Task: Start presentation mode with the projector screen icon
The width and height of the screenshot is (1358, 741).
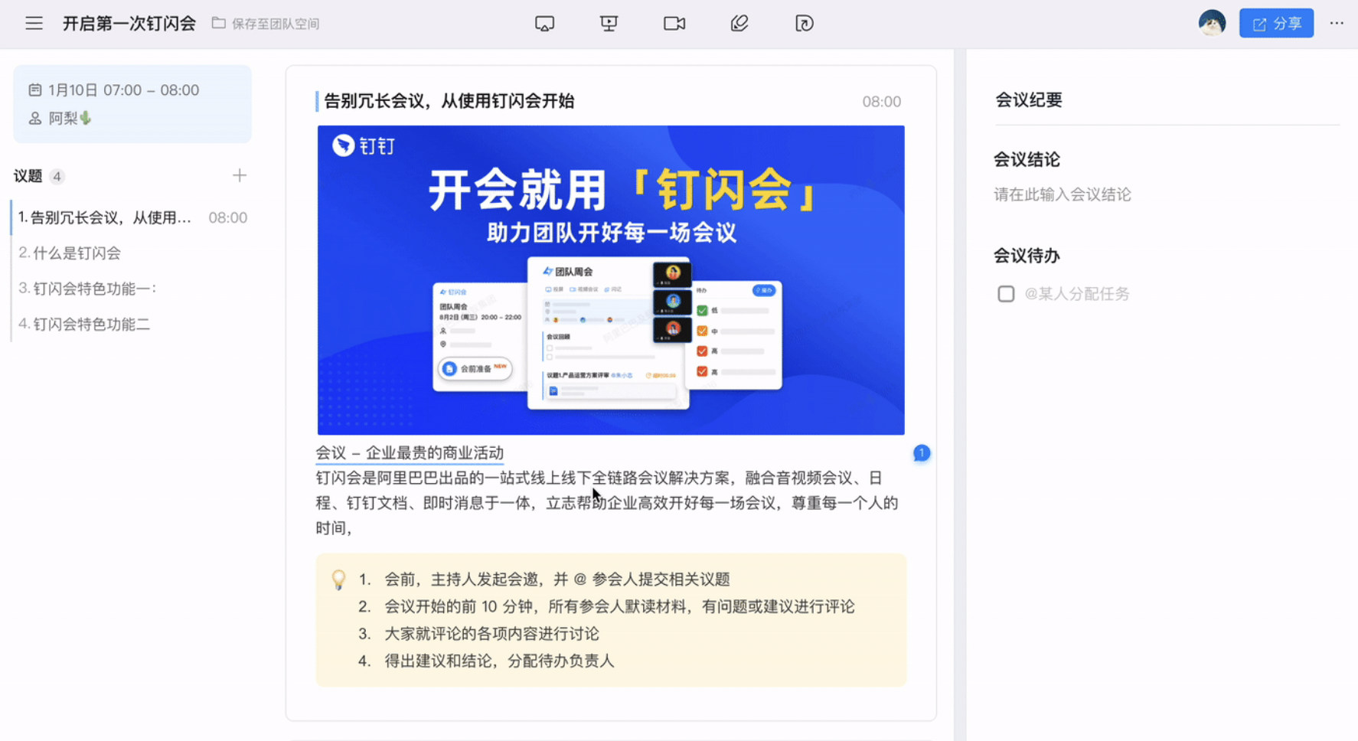Action: (609, 24)
